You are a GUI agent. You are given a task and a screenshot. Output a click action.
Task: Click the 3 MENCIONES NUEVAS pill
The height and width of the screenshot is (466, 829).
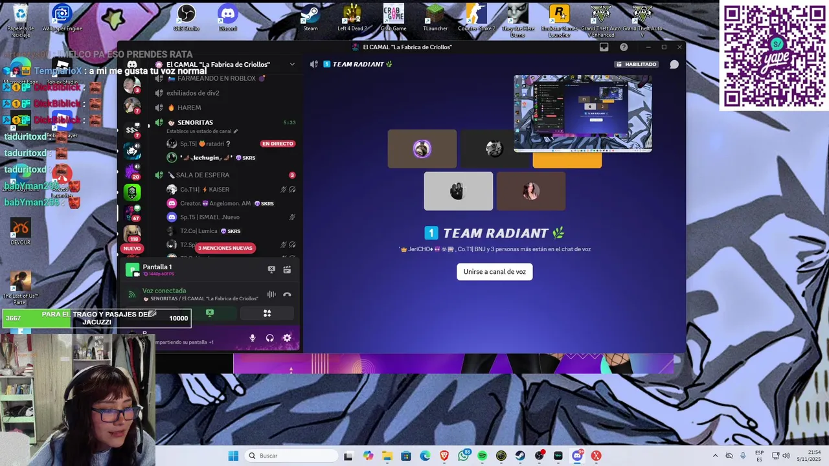coord(225,248)
